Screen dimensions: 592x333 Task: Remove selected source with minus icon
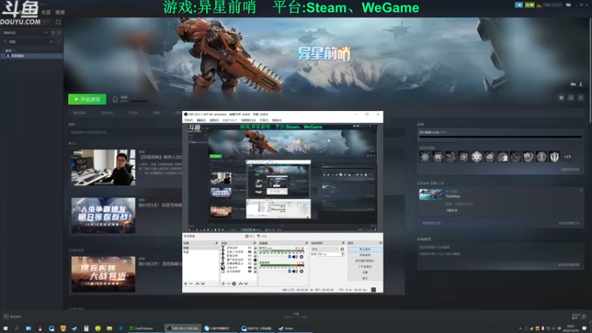point(229,283)
